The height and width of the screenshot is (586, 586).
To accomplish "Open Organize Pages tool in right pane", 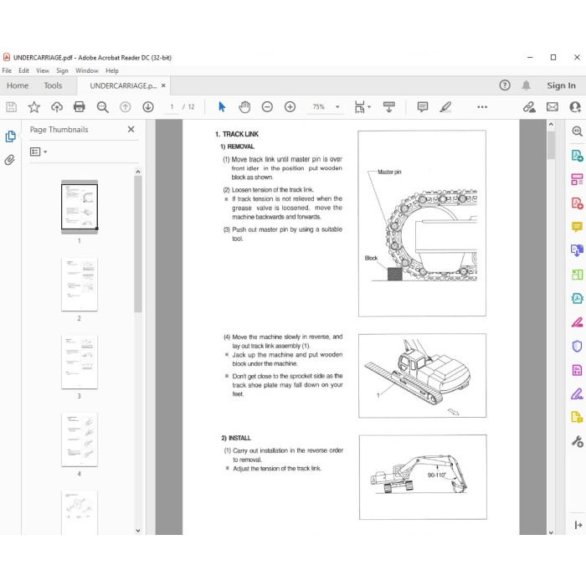I will (x=577, y=179).
